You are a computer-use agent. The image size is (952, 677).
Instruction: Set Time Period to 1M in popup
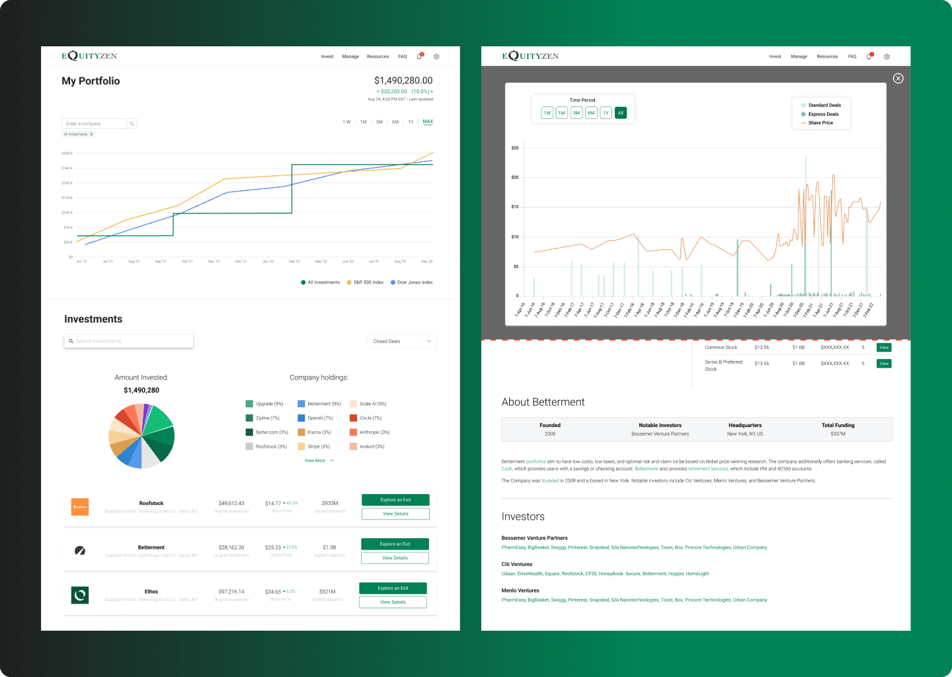(x=562, y=113)
